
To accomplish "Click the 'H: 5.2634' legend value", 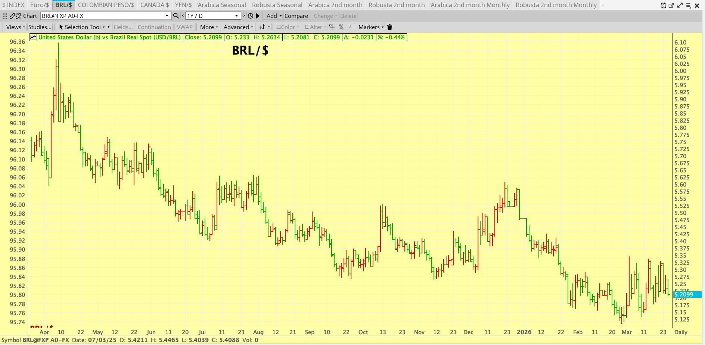I will click(x=267, y=37).
